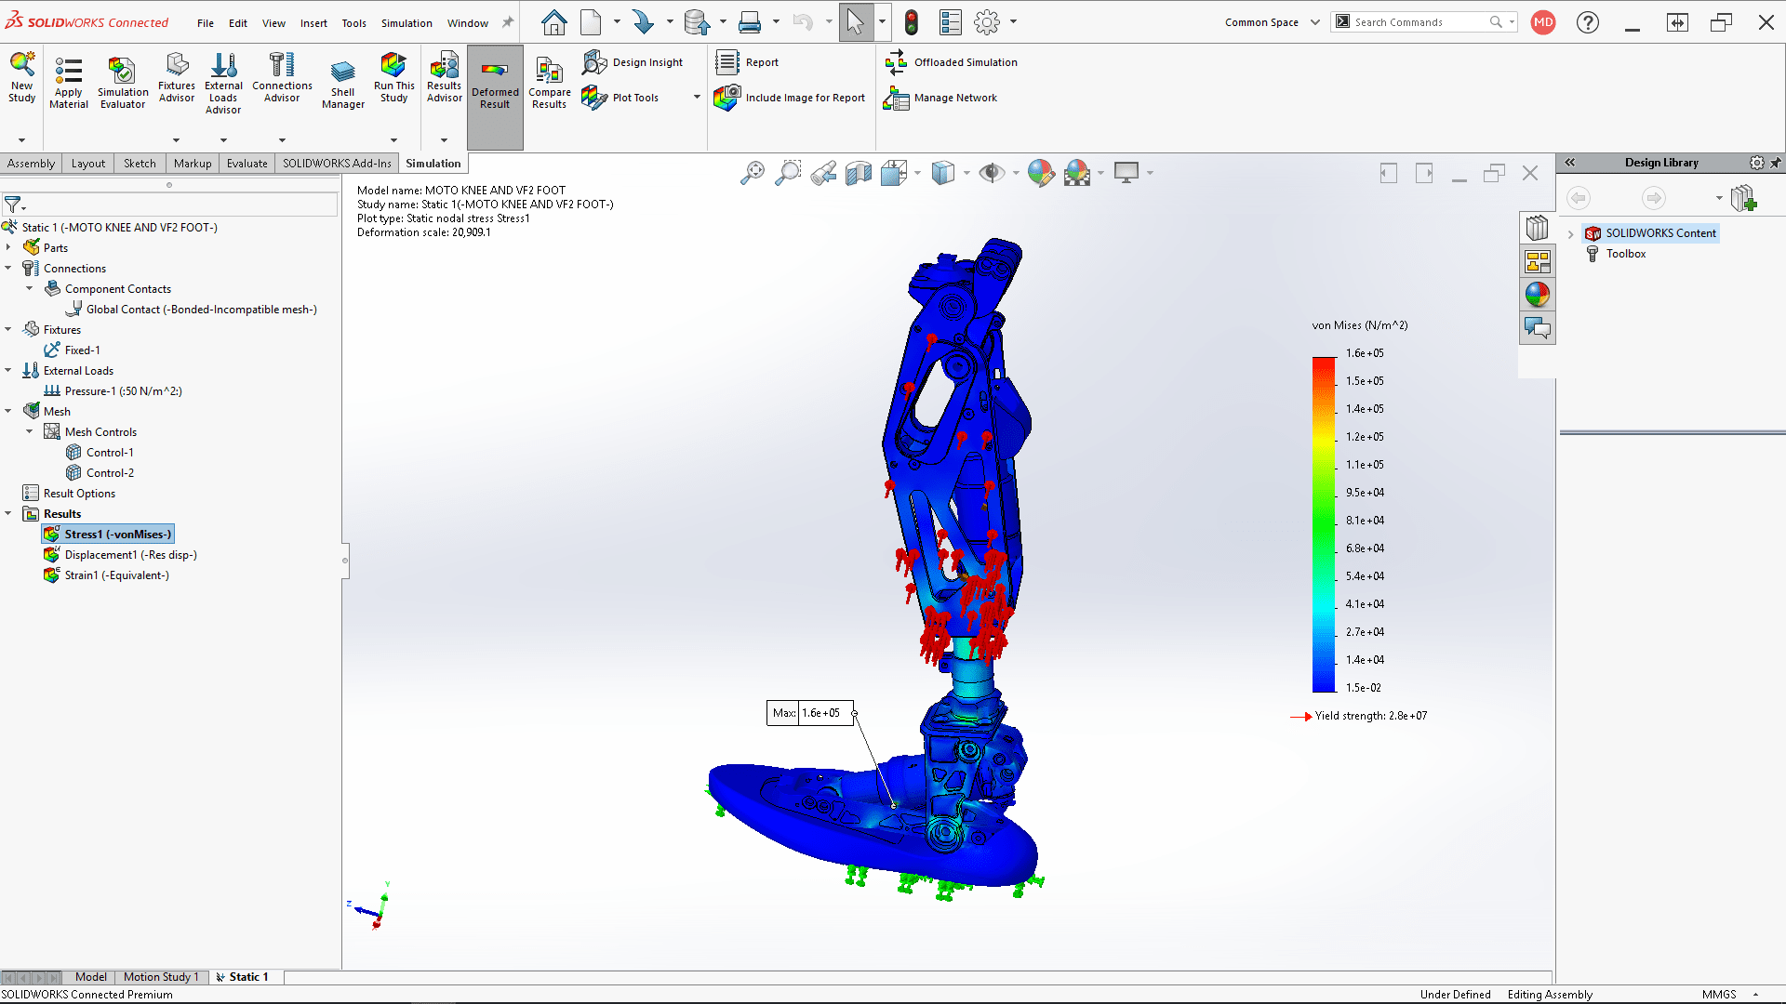Open the Common Space dropdown
1786x1004 pixels.
tap(1273, 22)
